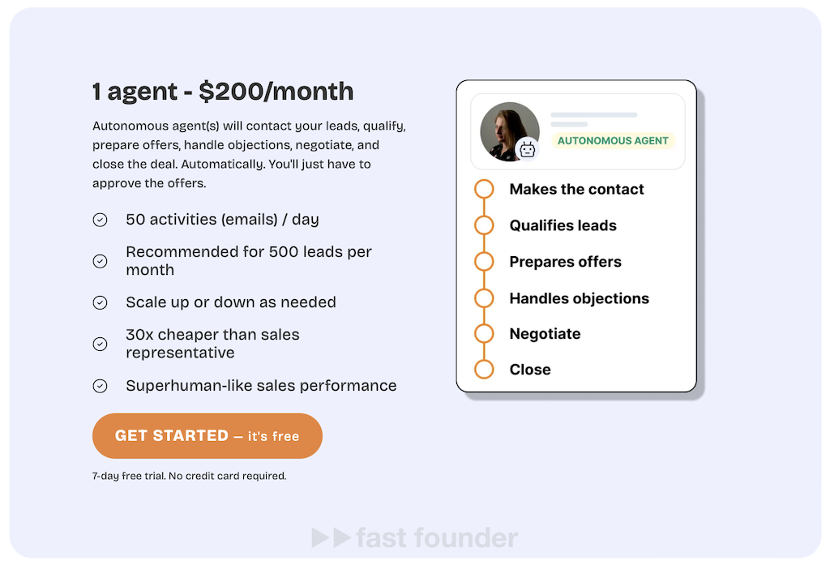Click the fast founder watermark text
Screen dimensions: 830x565
[436, 537]
